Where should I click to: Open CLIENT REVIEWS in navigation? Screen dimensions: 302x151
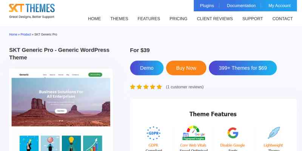pos(215,18)
